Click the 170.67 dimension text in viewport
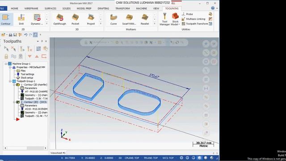Screen dimensions: 286x161 [x=154, y=76]
